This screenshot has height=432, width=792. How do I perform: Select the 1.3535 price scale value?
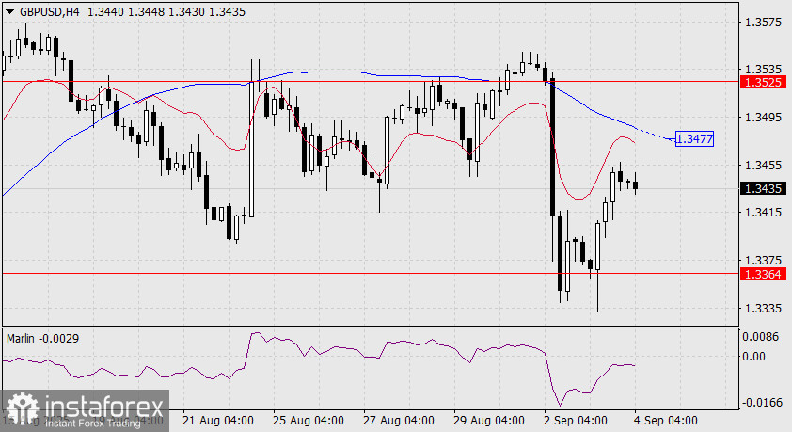coord(763,69)
